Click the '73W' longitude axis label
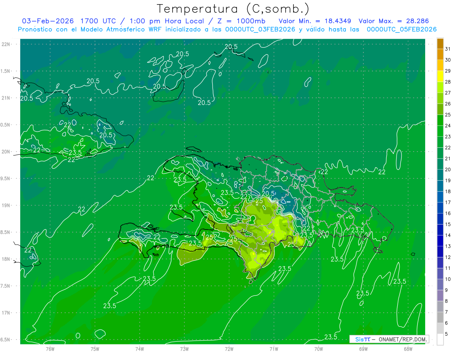The width and height of the screenshot is (458, 354). (184, 349)
